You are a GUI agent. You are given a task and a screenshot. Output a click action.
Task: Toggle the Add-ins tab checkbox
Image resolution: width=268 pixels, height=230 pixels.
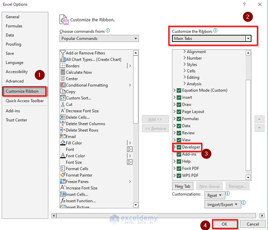pos(179,154)
